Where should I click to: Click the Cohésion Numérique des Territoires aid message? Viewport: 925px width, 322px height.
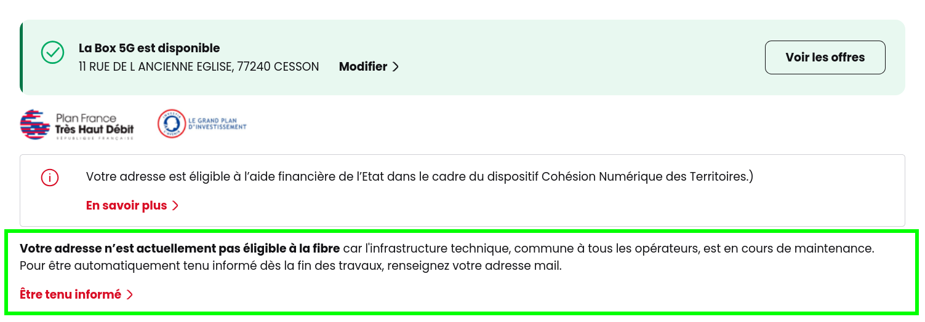point(420,177)
